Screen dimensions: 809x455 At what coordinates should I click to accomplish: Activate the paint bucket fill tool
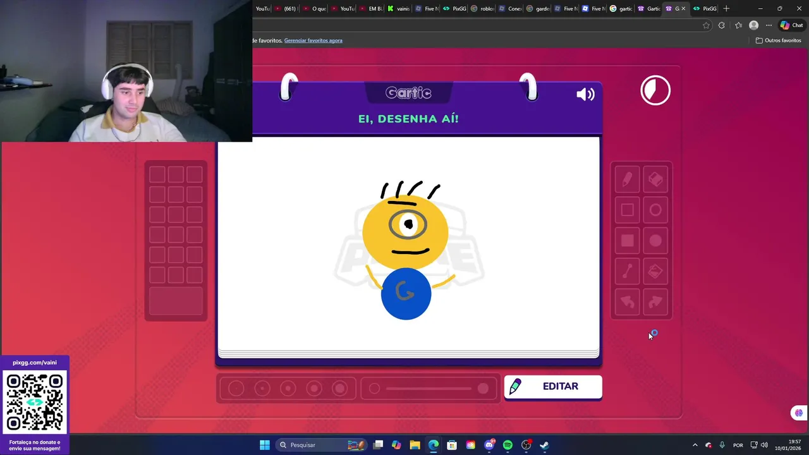[655, 272]
